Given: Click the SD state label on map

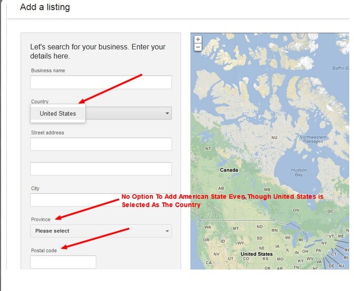Looking at the screenshot, I should [x=260, y=238].
